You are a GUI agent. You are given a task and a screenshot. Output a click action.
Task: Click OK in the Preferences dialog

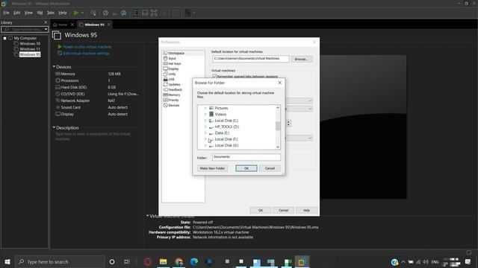[x=261, y=210]
